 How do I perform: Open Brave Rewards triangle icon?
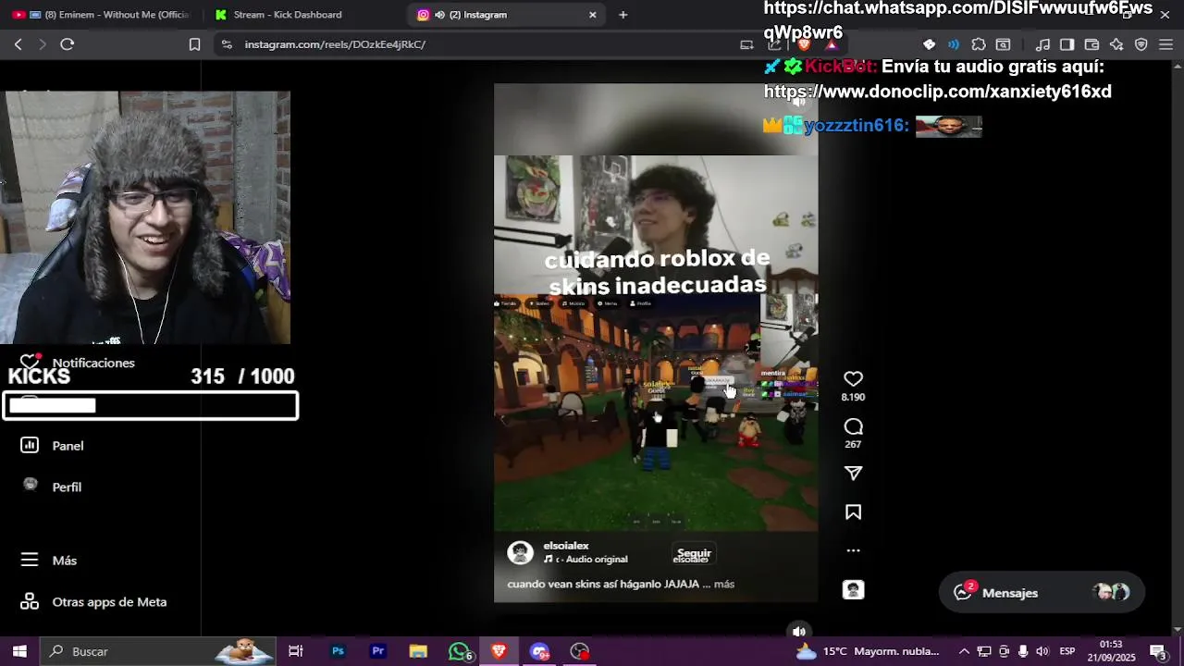point(832,44)
